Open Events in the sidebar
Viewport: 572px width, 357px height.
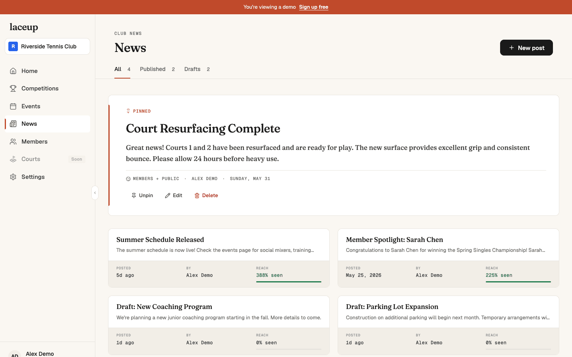(48, 106)
